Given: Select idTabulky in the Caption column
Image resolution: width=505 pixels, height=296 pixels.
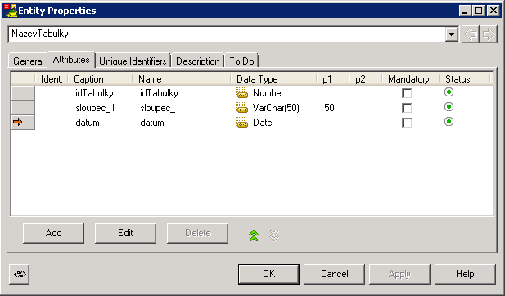Looking at the screenshot, I should (94, 93).
